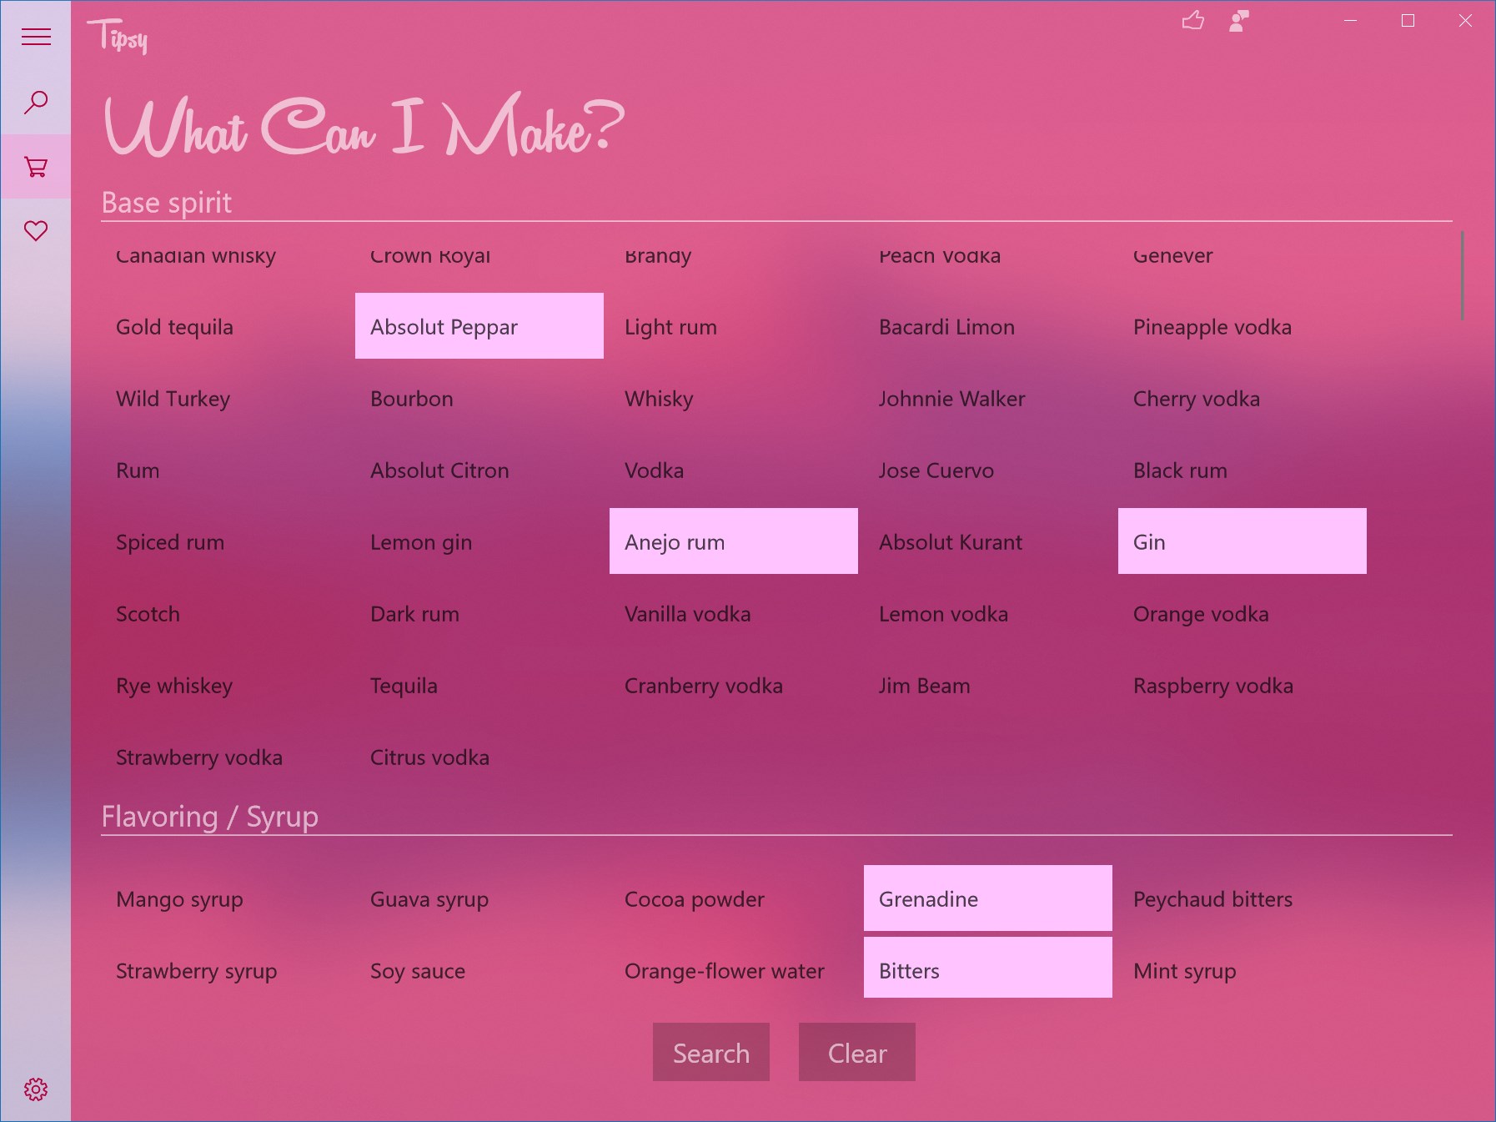Pick Bourbon as a base spirit
1496x1122 pixels.
[479, 398]
